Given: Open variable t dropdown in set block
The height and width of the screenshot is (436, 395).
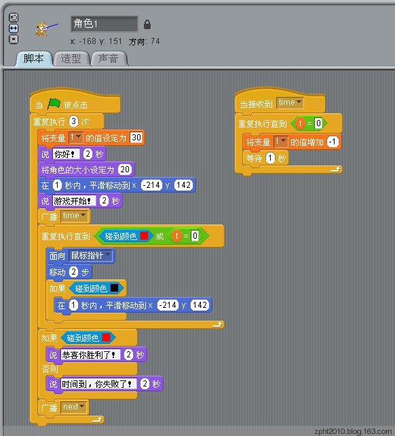Looking at the screenshot, I should (76, 138).
